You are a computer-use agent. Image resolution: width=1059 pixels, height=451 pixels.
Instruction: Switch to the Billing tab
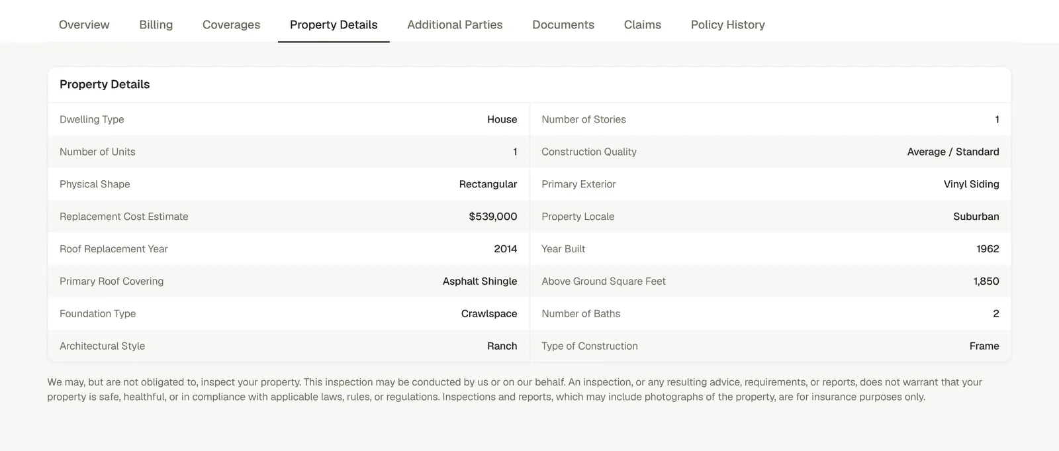[156, 25]
